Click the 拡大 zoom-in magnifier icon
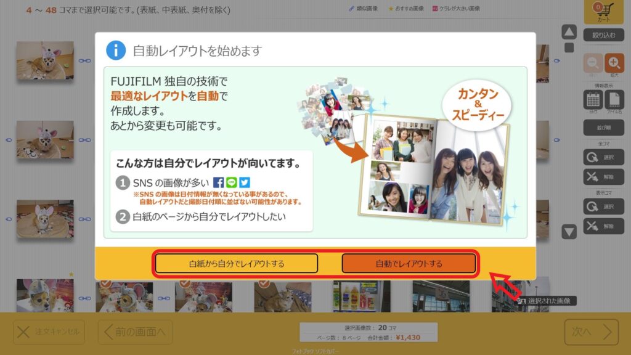Screen dimensions: 631x355 coord(614,63)
